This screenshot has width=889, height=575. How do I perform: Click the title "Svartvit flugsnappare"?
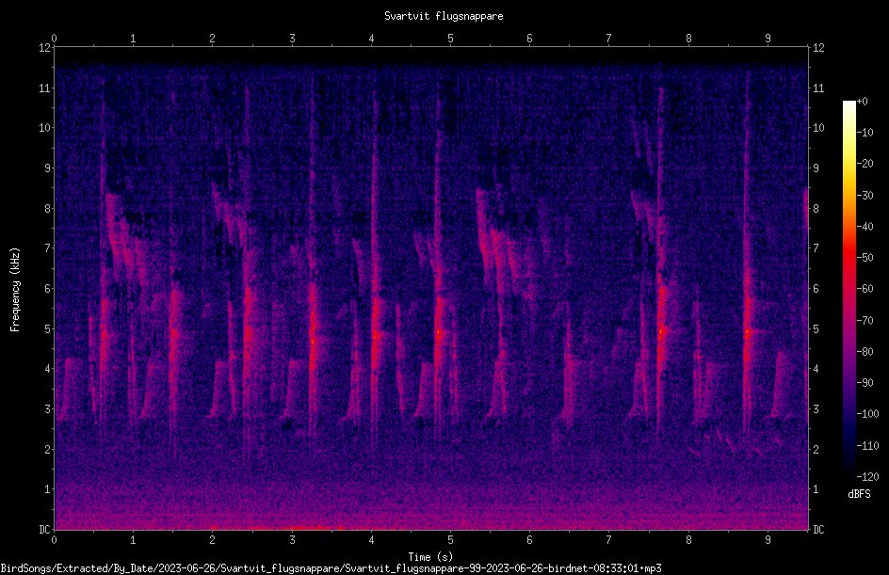tap(444, 16)
